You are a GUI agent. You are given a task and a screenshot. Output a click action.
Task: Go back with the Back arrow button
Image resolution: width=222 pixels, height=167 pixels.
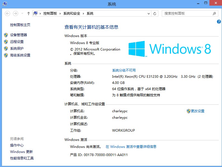coord(7,13)
